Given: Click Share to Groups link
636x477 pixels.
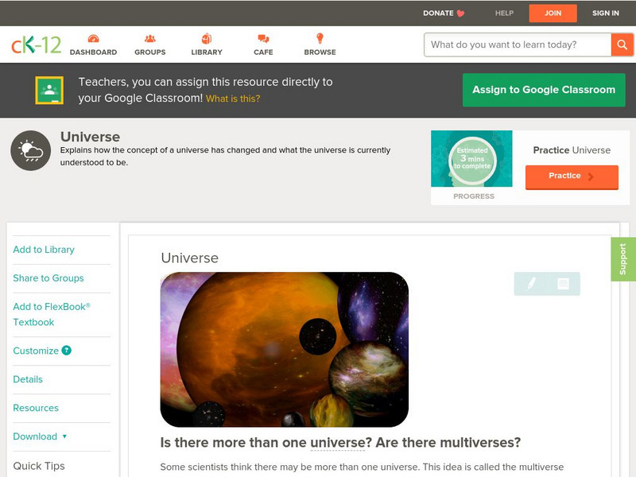Looking at the screenshot, I should pos(48,277).
